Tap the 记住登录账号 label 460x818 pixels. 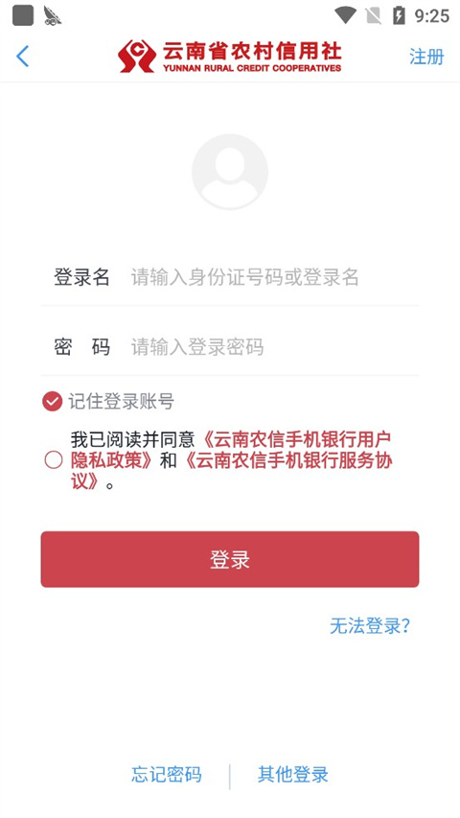tap(121, 401)
